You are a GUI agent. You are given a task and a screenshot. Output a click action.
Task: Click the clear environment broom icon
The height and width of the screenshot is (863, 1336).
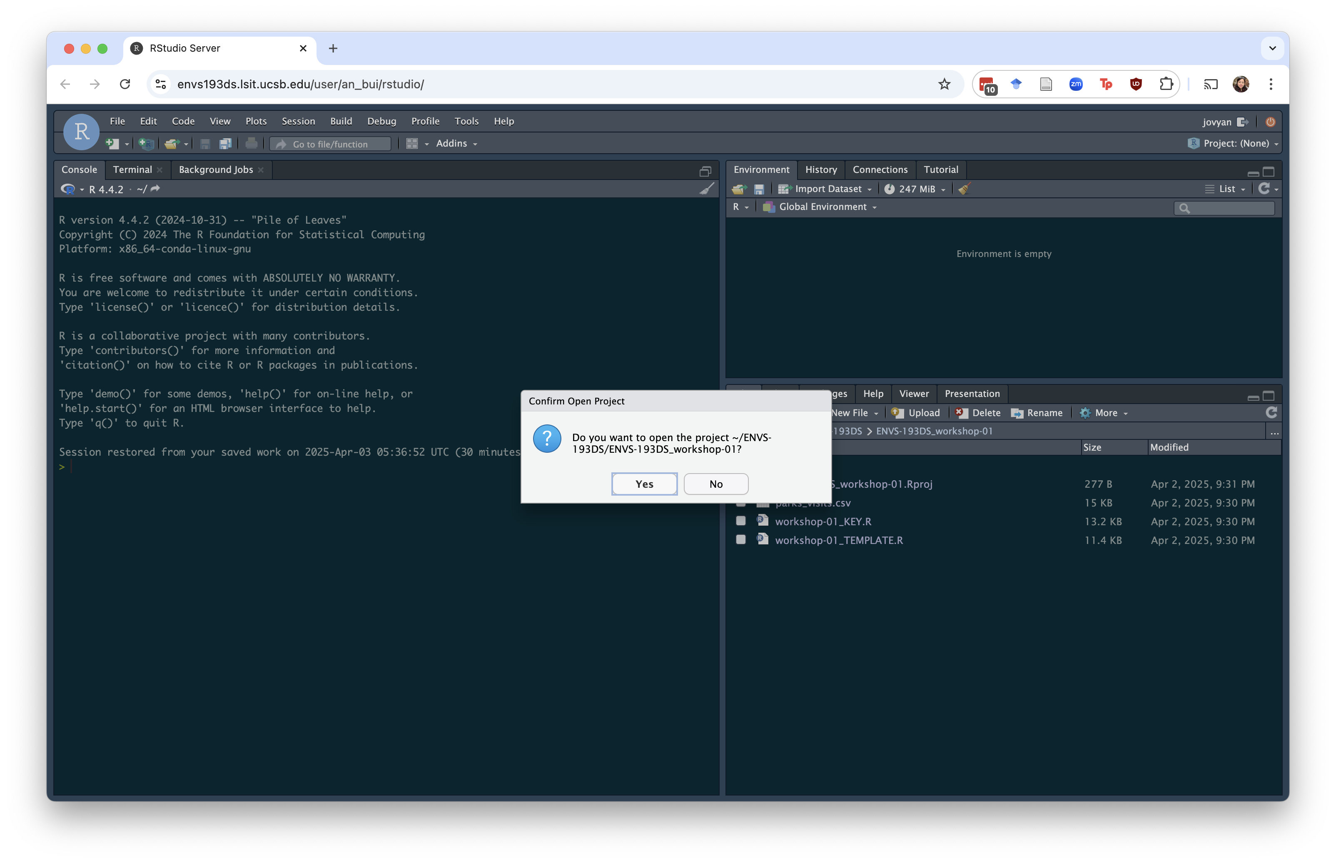pos(964,189)
